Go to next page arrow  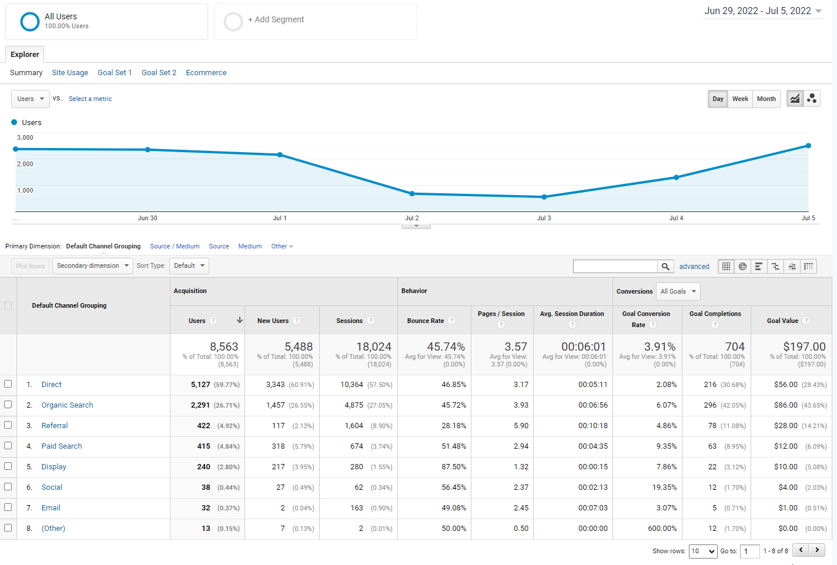[817, 550]
